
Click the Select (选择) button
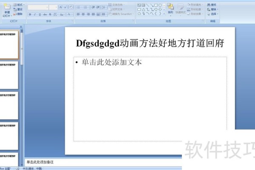212,14
